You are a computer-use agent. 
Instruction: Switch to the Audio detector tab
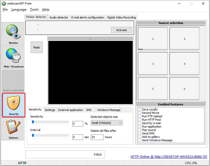59,17
